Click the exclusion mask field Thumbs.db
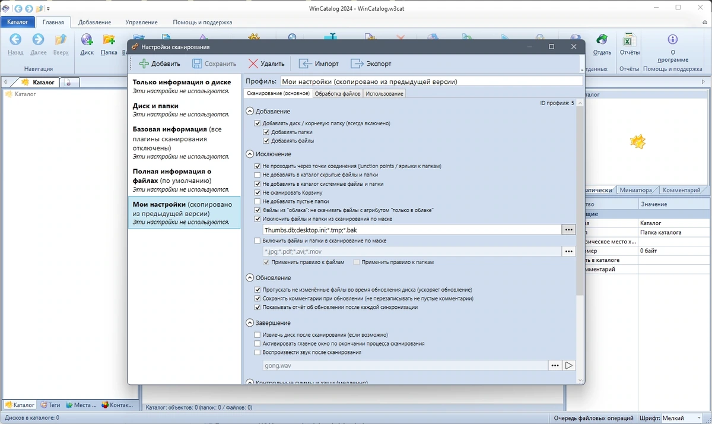712x424 pixels. tap(412, 229)
